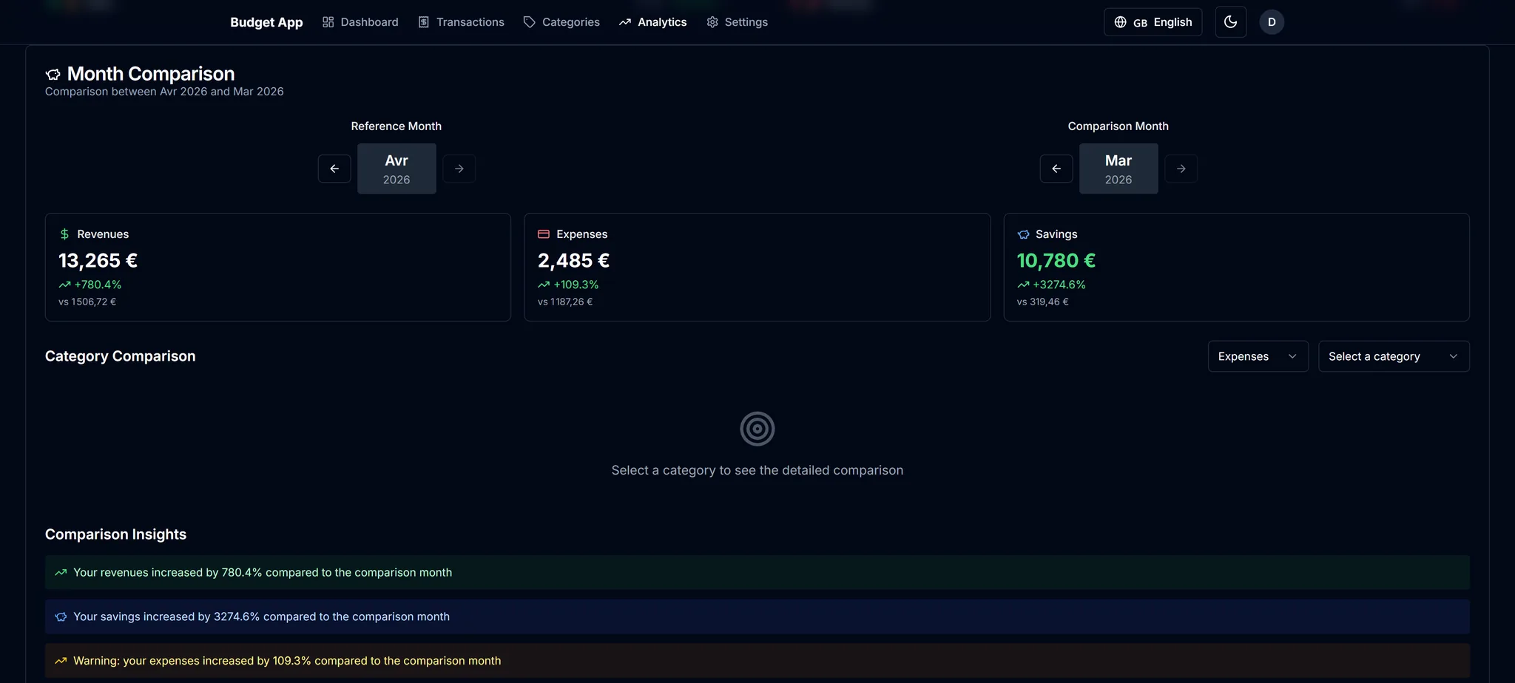Click the Avr 2026 reference month box
The width and height of the screenshot is (1515, 683).
(397, 169)
